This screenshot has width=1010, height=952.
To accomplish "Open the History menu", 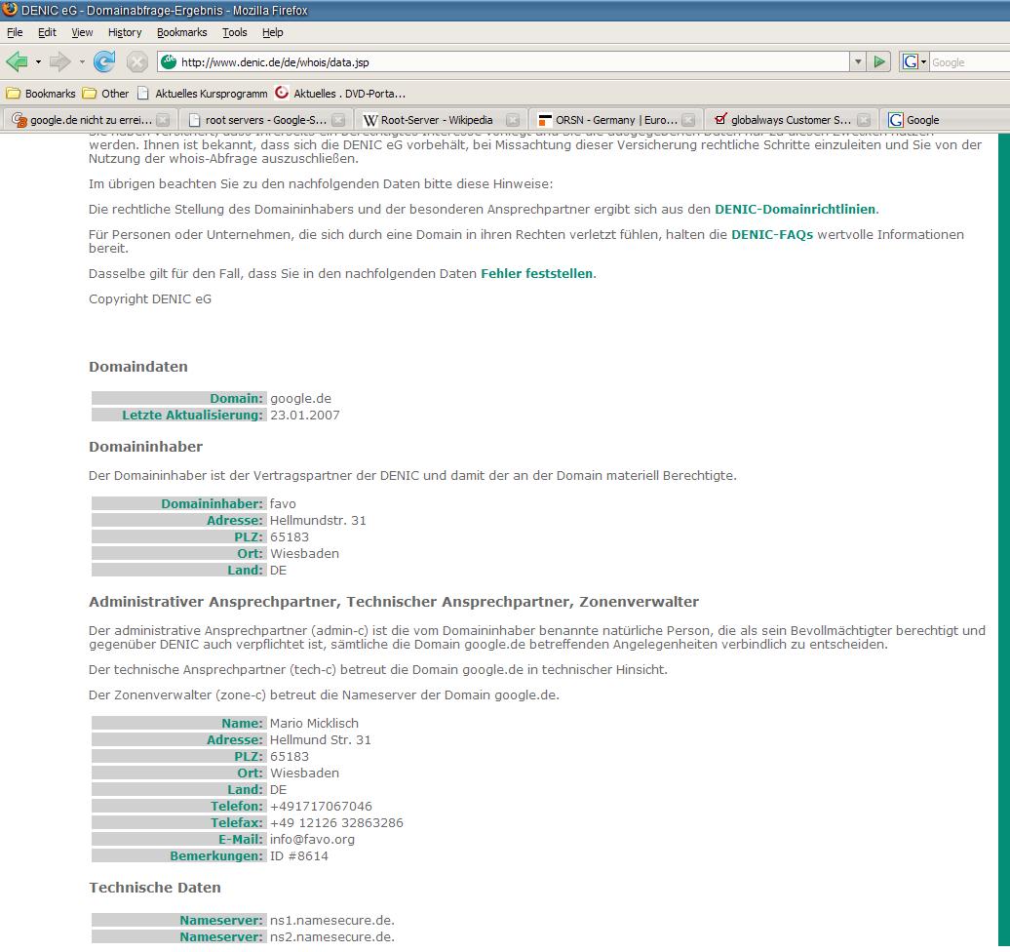I will (x=125, y=32).
